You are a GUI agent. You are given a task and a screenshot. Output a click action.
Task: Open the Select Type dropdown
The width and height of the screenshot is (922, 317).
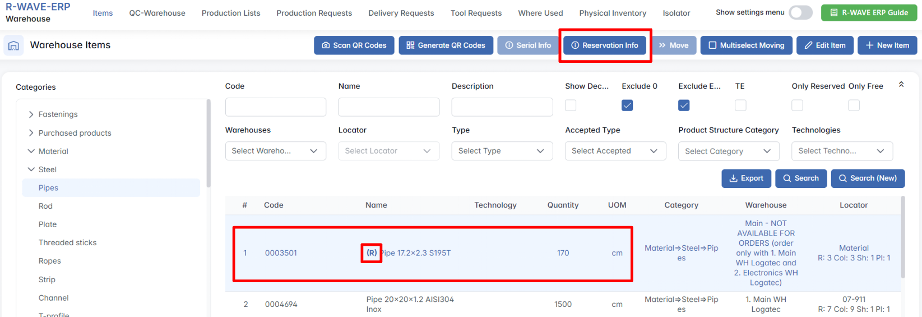[x=502, y=151]
